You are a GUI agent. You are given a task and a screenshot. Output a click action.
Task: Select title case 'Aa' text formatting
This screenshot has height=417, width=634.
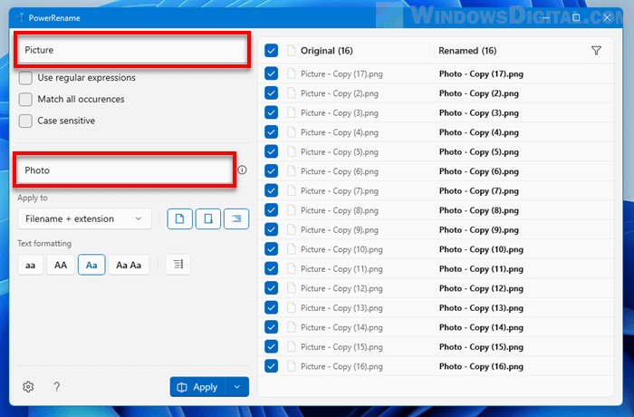click(x=91, y=265)
